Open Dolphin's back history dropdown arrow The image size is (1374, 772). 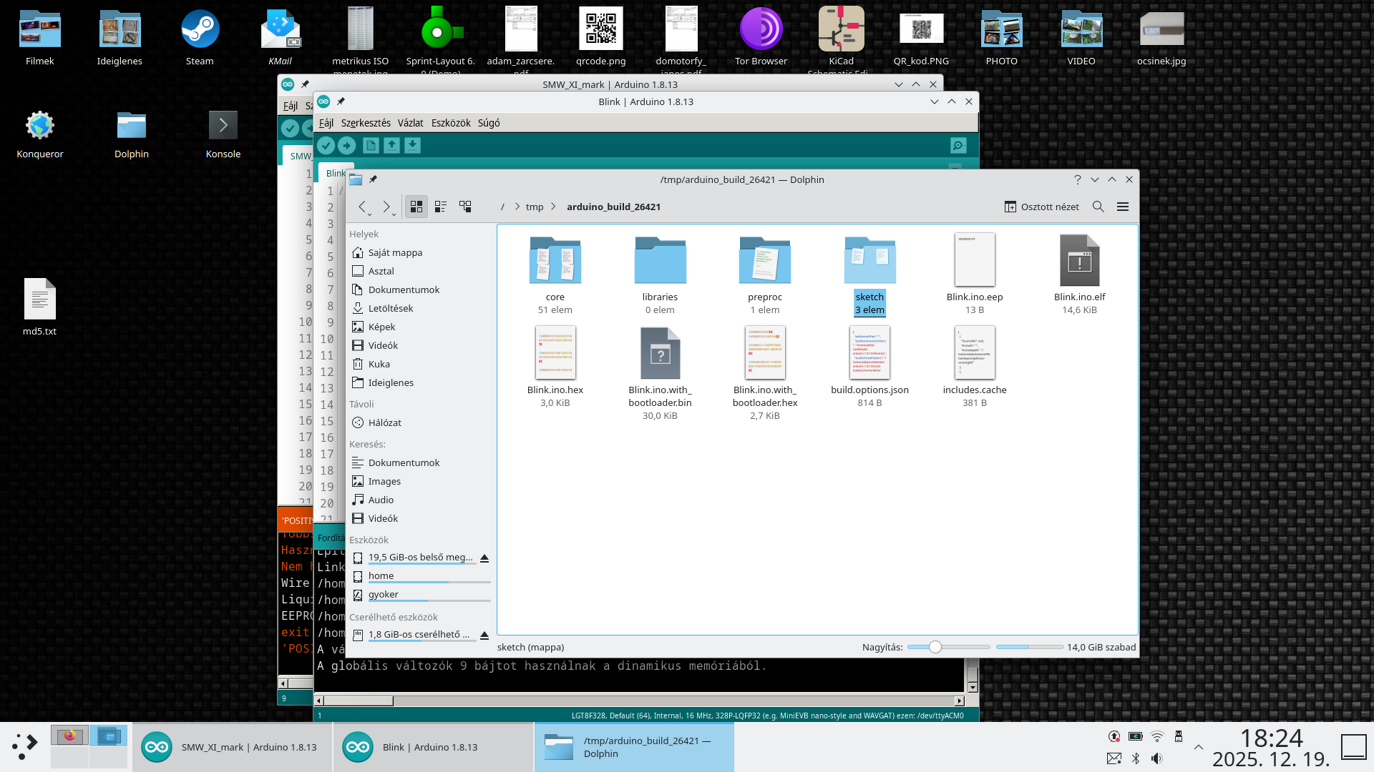(369, 214)
